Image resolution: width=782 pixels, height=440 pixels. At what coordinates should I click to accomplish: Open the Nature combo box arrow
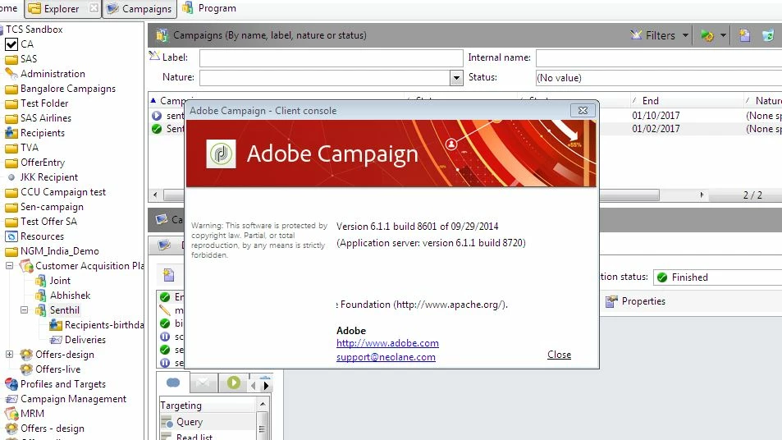pyautogui.click(x=456, y=78)
